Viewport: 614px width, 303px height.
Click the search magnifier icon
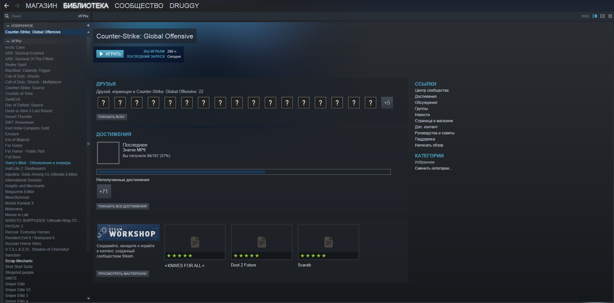click(x=7, y=16)
